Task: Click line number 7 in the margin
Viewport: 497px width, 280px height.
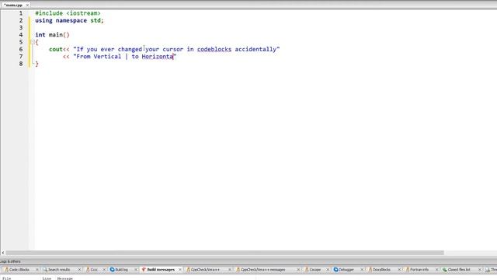Action: pos(21,57)
